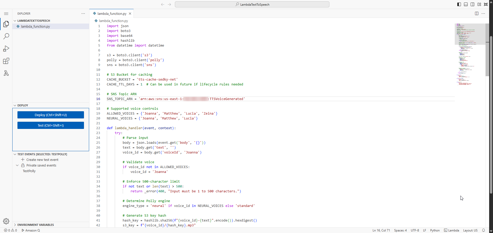The height and width of the screenshot is (233, 493).
Task: Change line ending via LF status item
Action: 424,230
